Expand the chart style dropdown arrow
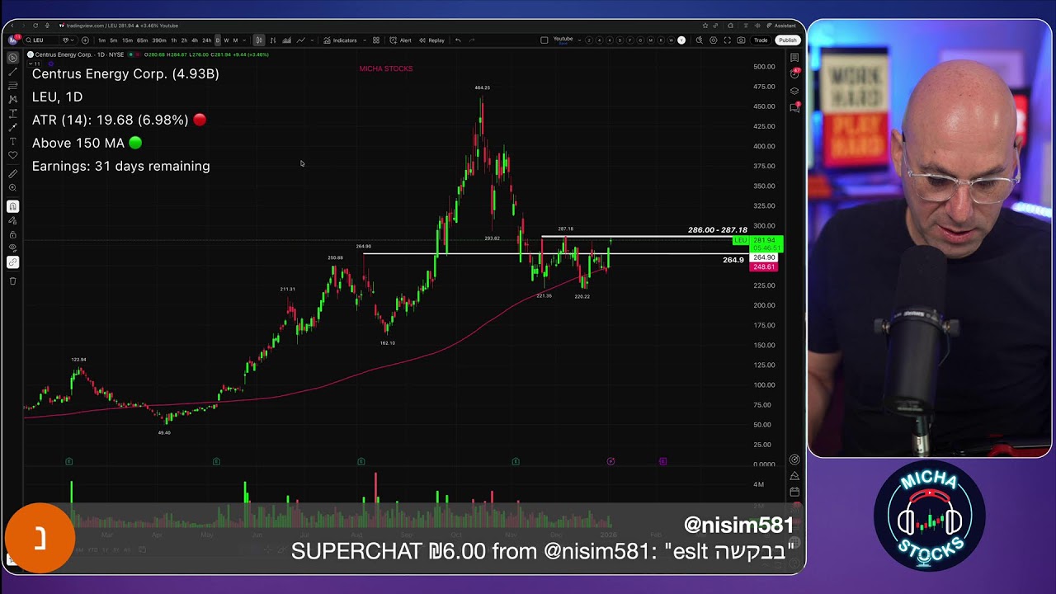Image resolution: width=1056 pixels, height=594 pixels. [312, 40]
